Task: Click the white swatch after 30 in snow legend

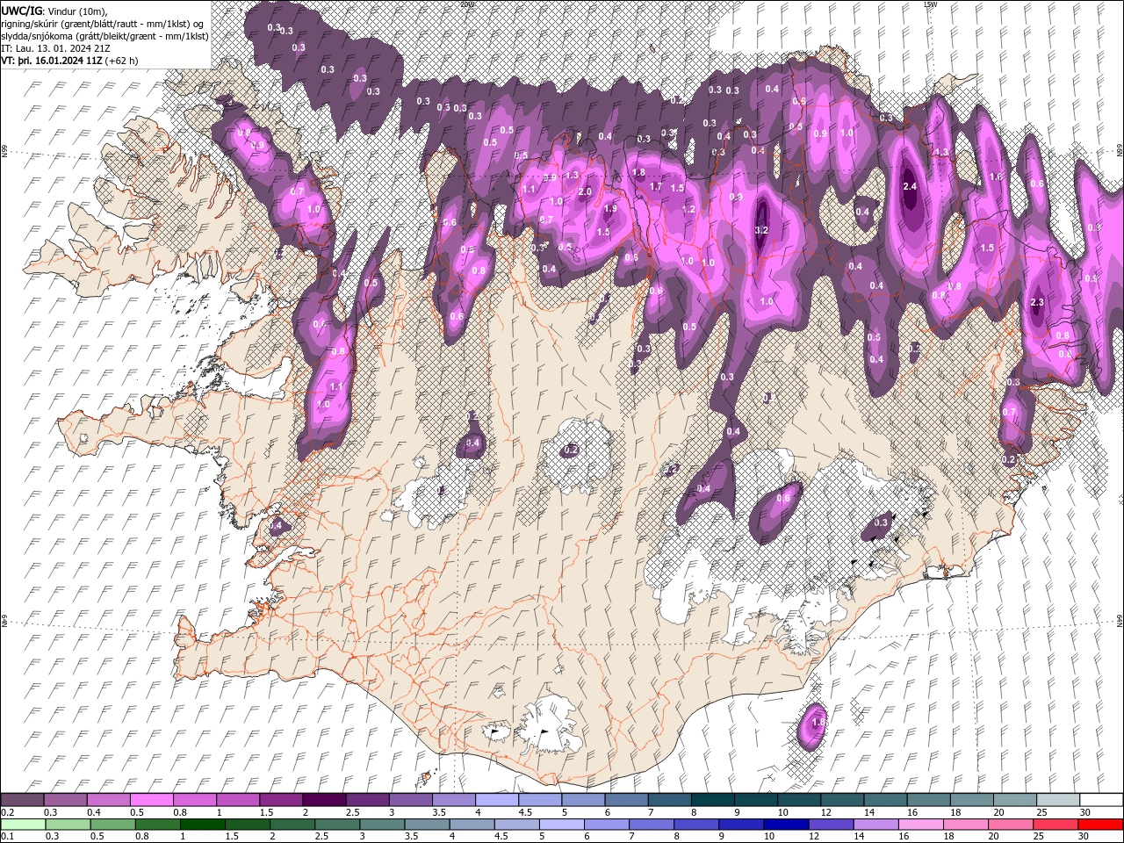Action: pyautogui.click(x=1100, y=800)
